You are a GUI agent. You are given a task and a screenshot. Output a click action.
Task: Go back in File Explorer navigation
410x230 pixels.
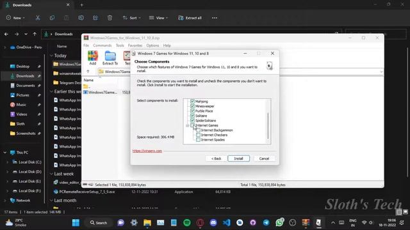click(x=6, y=34)
